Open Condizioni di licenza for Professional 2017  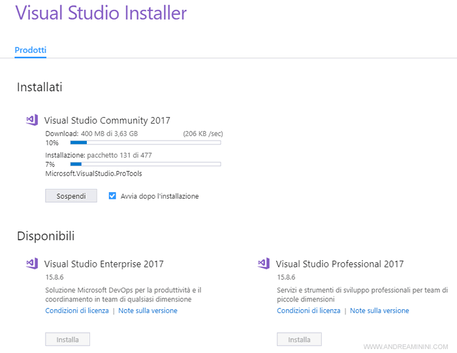pyautogui.click(x=308, y=311)
